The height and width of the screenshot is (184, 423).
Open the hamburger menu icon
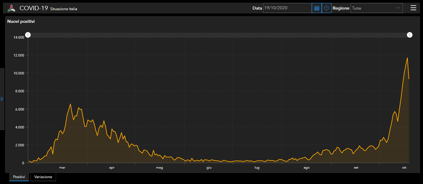tap(413, 8)
